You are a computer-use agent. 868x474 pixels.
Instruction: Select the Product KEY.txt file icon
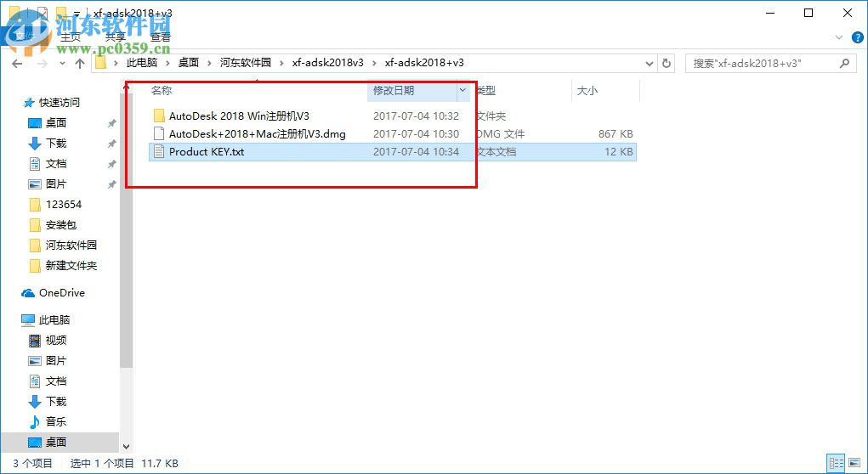pyautogui.click(x=159, y=151)
